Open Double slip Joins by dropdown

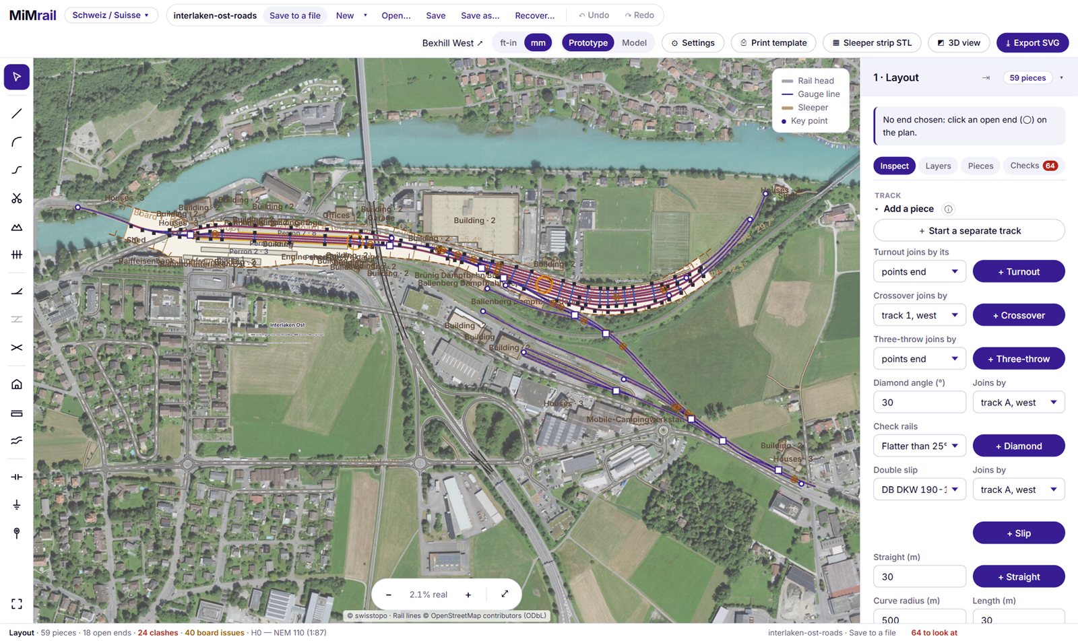point(1019,490)
